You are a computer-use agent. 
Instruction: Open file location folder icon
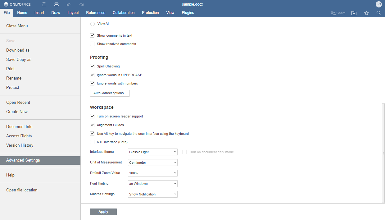coord(354,13)
